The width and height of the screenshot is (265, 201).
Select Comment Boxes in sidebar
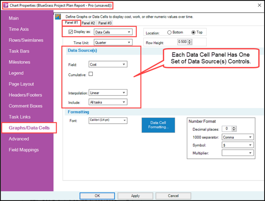26,106
